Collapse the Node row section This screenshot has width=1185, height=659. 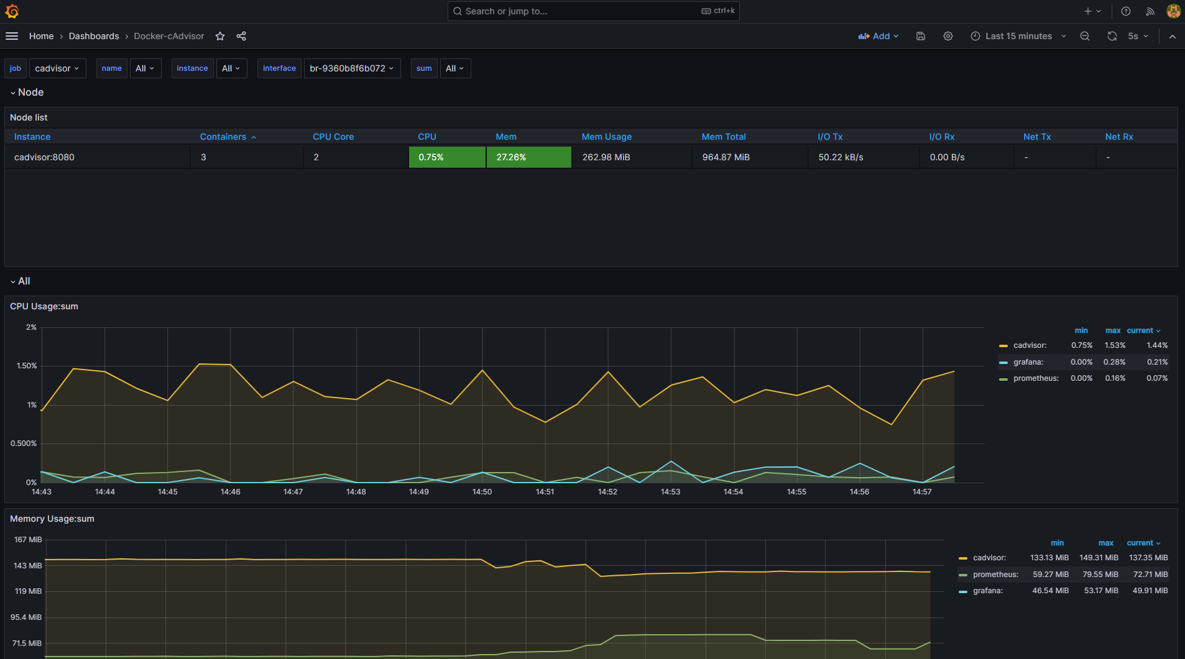27,93
